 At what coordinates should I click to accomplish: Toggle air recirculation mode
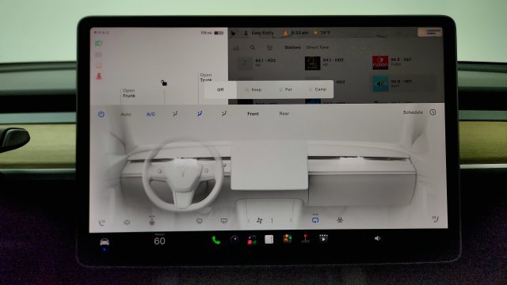[x=315, y=219]
